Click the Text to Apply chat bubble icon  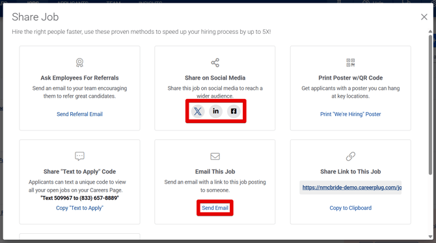(79, 156)
